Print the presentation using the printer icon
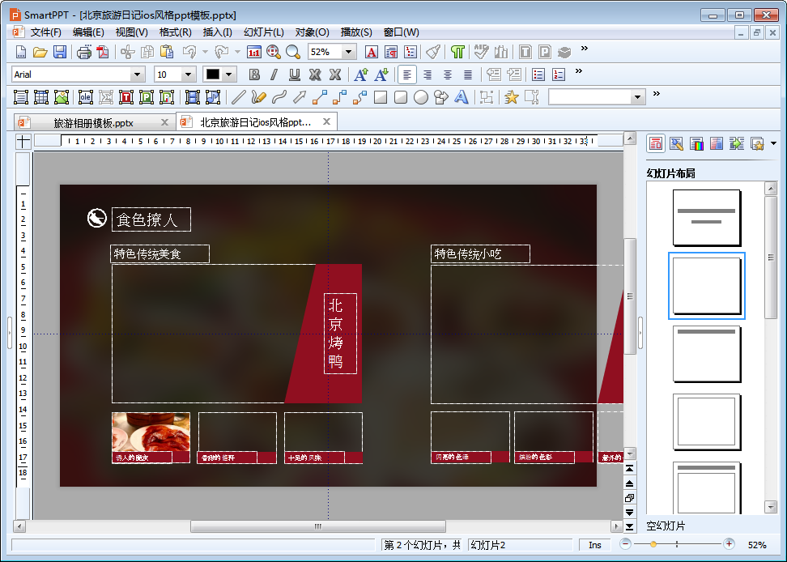Screen dimensions: 787x562 click(x=84, y=52)
